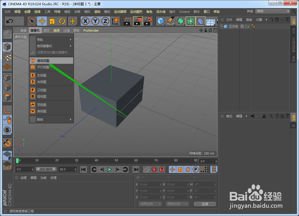299x216 pixels.
Task: Expand more attribute manager menus arrow
Action: tap(246, 116)
